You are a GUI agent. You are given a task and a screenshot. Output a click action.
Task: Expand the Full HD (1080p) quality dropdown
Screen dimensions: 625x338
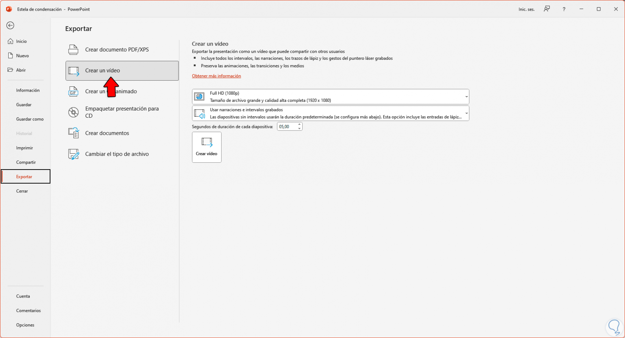click(x=466, y=97)
